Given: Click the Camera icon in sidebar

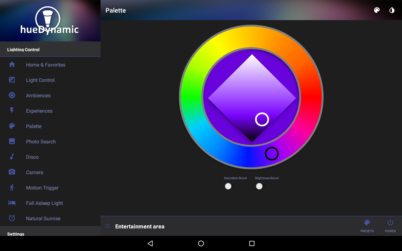Looking at the screenshot, I should coord(12,172).
